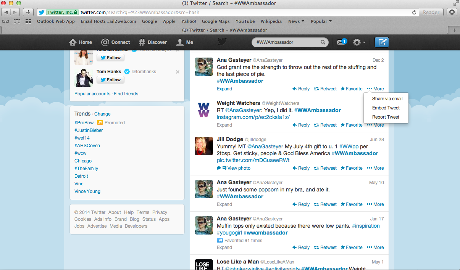Open direct messages envelope icon
460x270 pixels.
(341, 42)
